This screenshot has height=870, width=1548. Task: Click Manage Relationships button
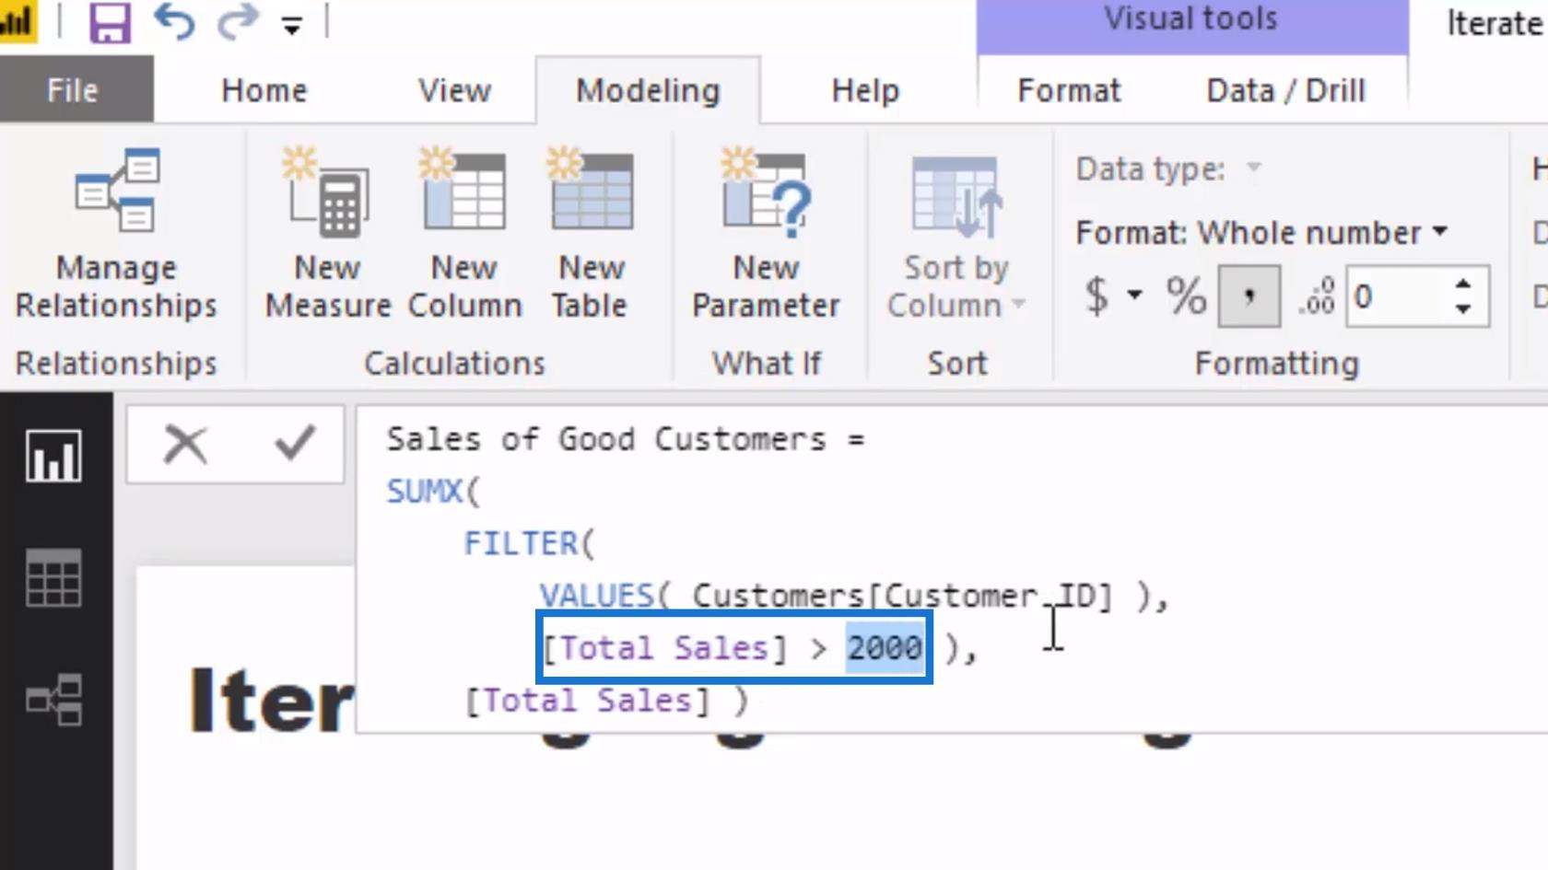click(x=116, y=235)
